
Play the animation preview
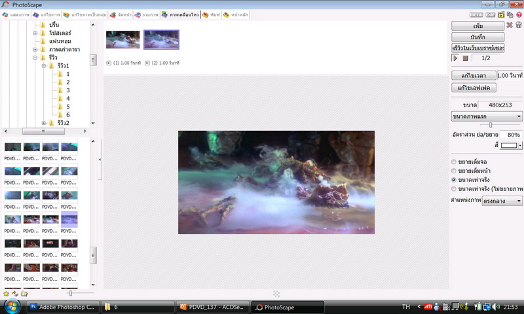(x=455, y=58)
